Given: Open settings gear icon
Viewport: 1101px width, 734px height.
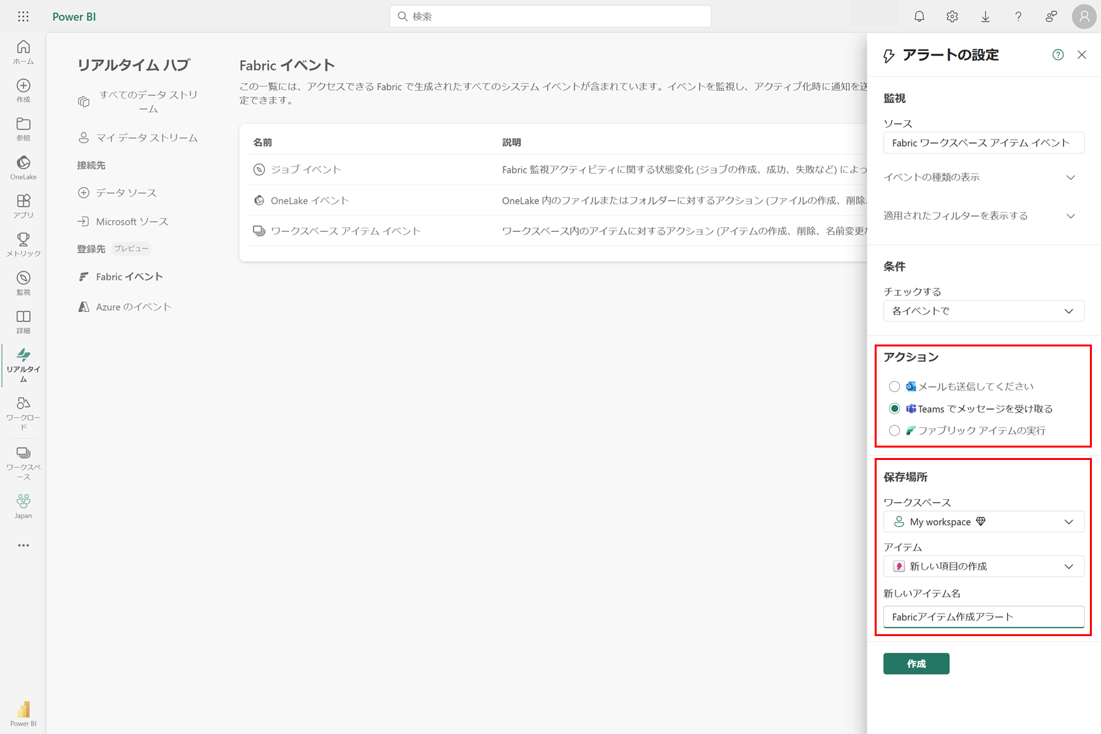Looking at the screenshot, I should [952, 16].
